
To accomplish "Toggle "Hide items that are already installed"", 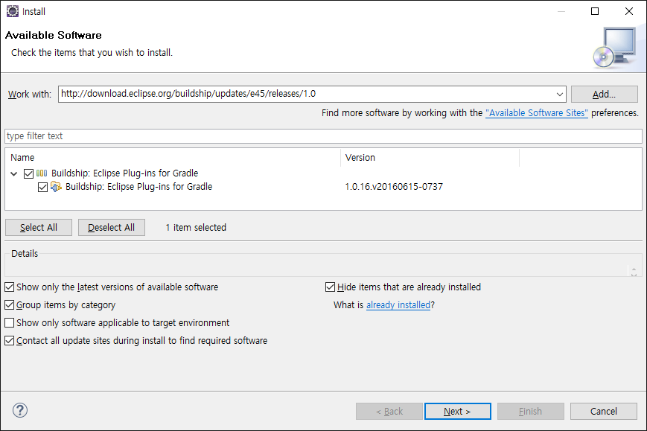I will coord(330,287).
